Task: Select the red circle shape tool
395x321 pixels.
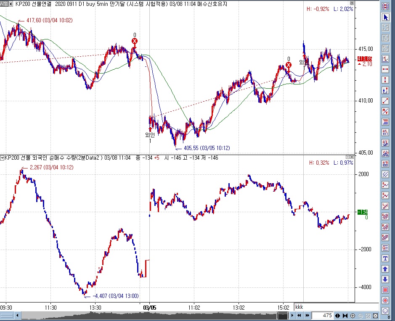Action: click(385, 300)
